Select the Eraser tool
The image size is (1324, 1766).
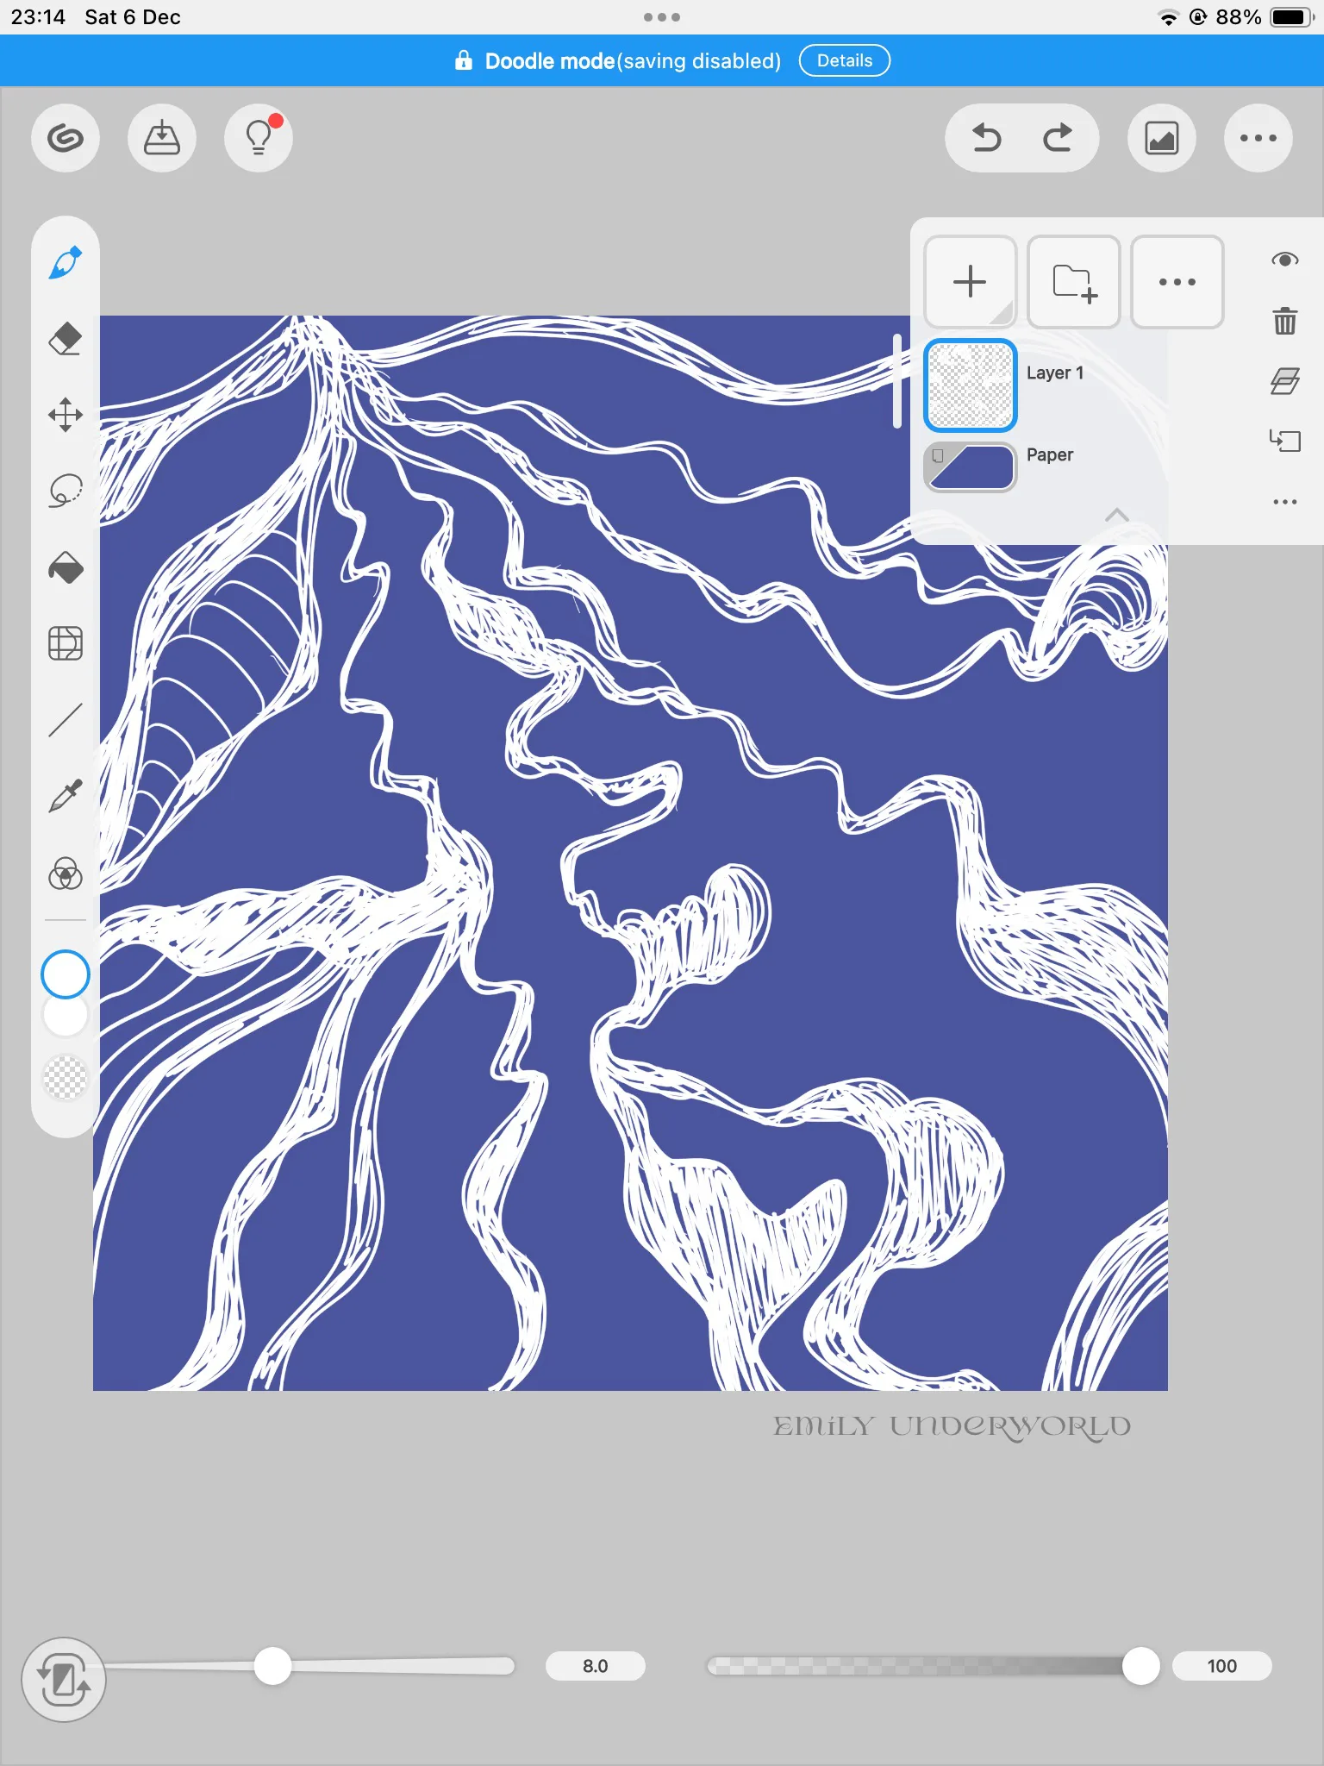[66, 339]
